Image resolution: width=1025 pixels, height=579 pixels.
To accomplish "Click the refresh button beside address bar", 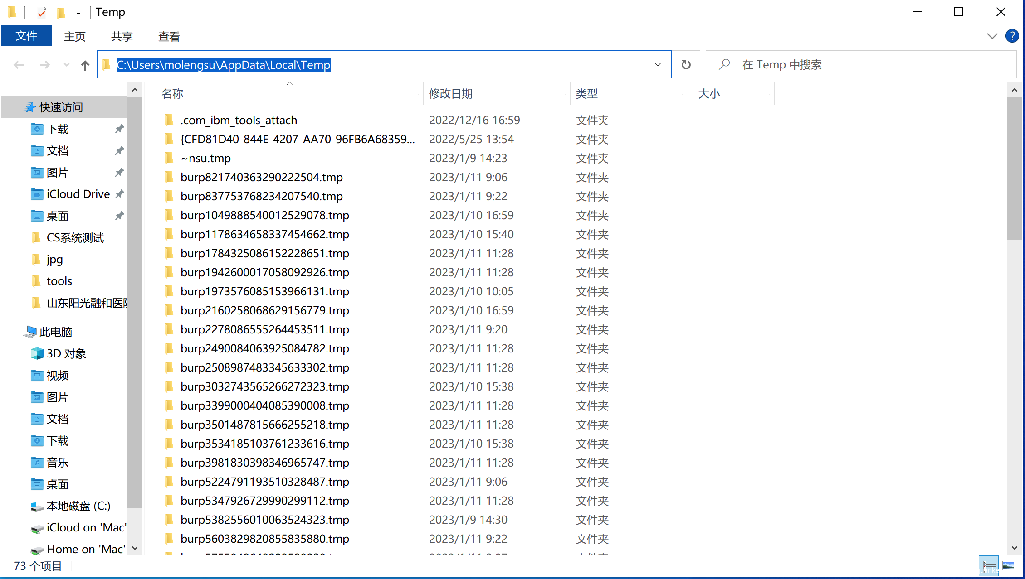I will point(686,65).
